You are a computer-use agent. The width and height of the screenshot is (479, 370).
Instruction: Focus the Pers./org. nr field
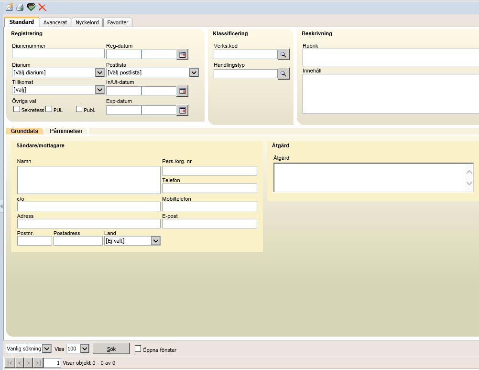coord(209,171)
